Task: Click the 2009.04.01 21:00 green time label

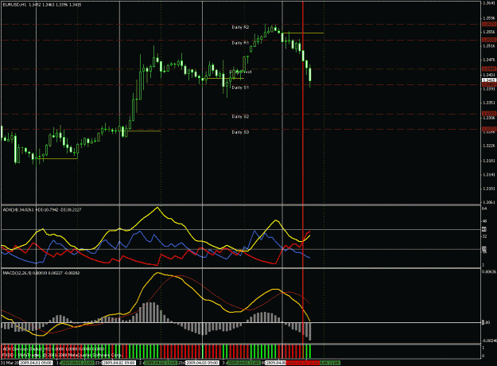Action: [x=78, y=363]
